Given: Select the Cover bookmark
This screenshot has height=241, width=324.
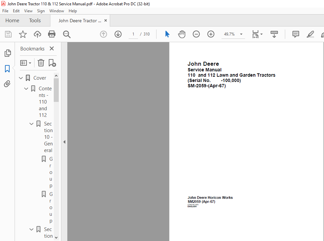Looking at the screenshot, I should 40,78.
